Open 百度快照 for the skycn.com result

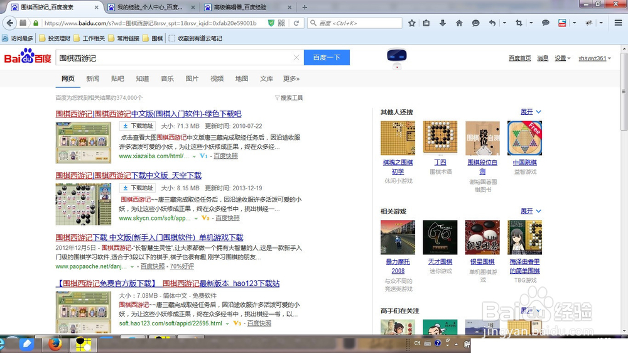[227, 218]
